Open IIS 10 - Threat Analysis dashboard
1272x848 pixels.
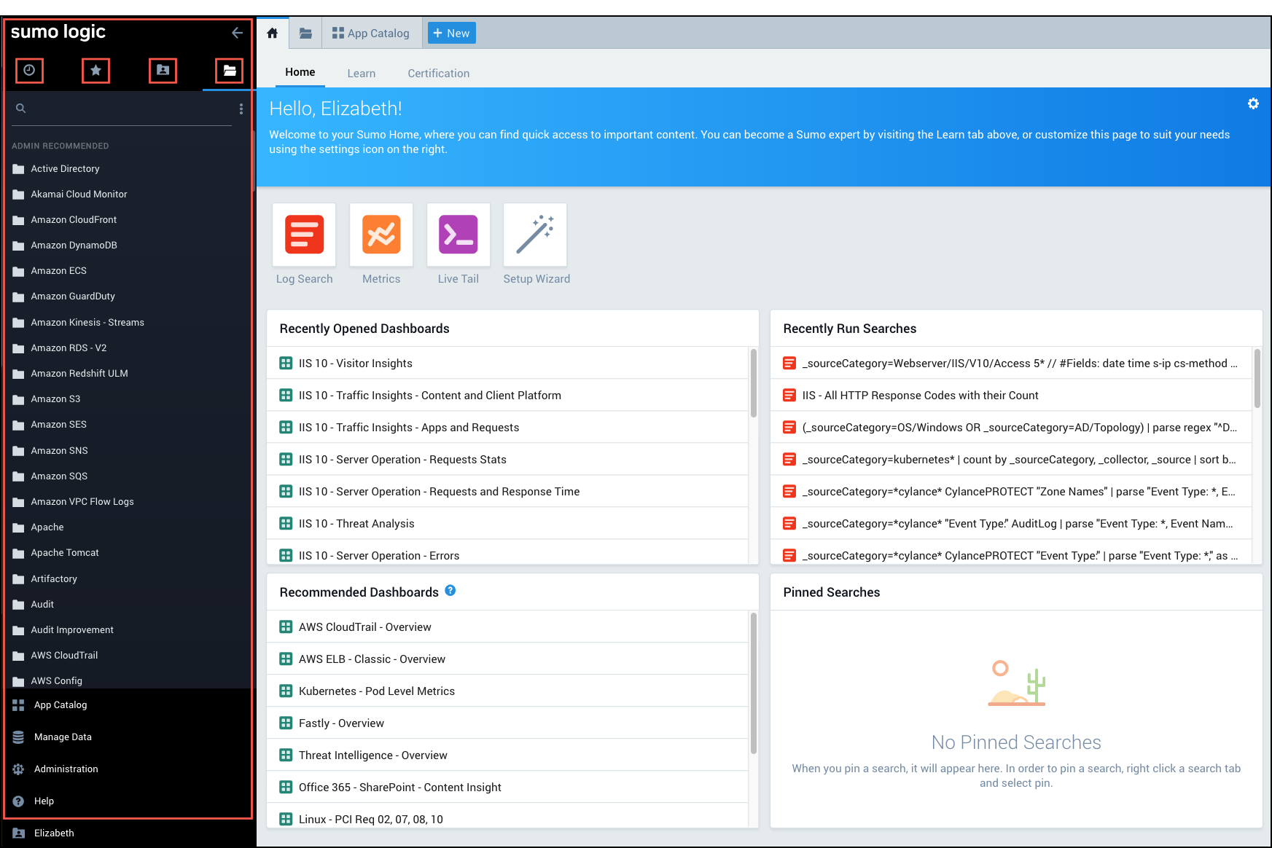[356, 524]
